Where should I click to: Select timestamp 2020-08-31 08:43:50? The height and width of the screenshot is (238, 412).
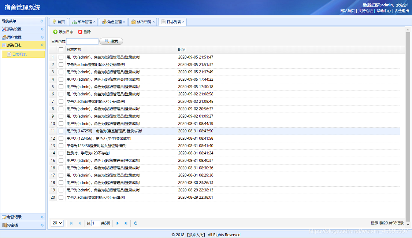[196, 131]
